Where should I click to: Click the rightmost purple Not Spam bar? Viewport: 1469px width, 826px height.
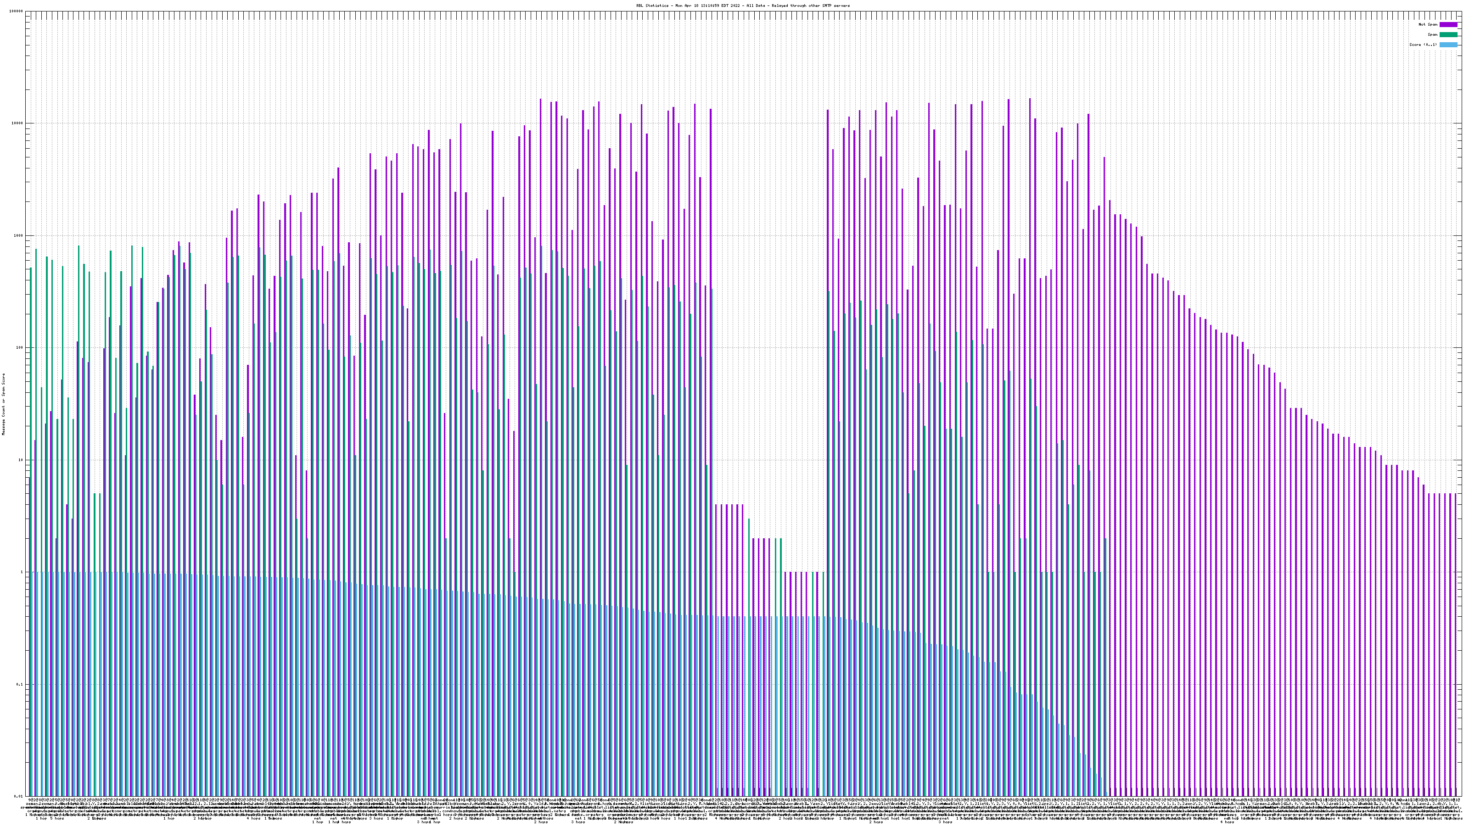pyautogui.click(x=1455, y=627)
